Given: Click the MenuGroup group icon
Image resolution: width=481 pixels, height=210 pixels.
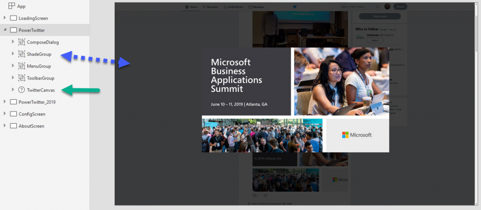Looking at the screenshot, I should coord(22,66).
